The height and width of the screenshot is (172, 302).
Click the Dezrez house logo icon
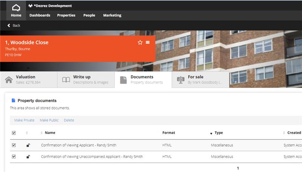[16, 7]
